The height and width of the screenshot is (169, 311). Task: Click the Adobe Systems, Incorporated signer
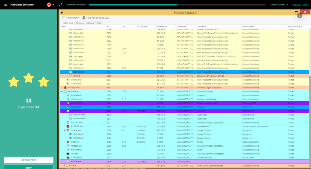point(255,127)
